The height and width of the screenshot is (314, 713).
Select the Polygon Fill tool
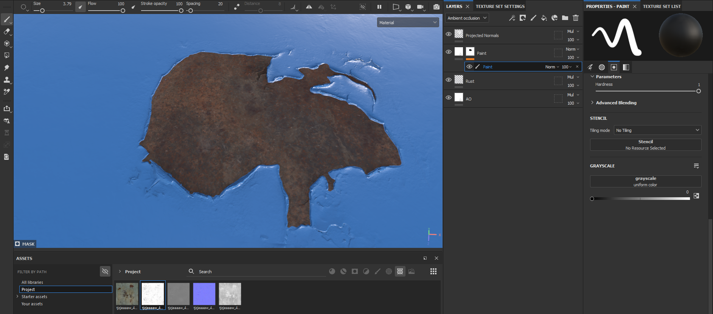click(x=6, y=56)
